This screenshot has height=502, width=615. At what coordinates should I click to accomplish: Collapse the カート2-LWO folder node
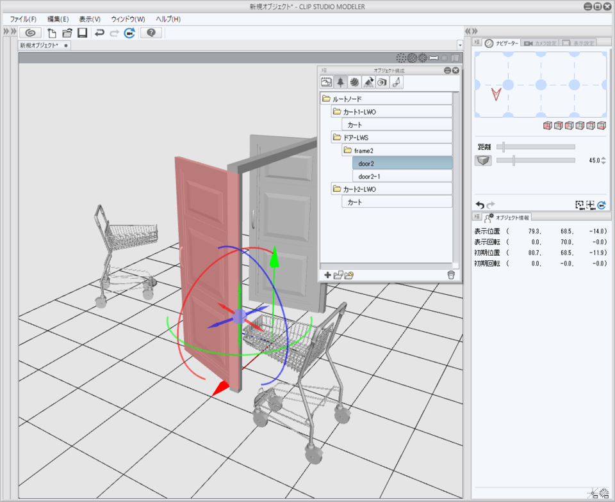[x=337, y=189]
